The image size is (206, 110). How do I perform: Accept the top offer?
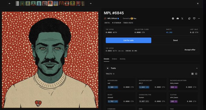[x=190, y=50]
